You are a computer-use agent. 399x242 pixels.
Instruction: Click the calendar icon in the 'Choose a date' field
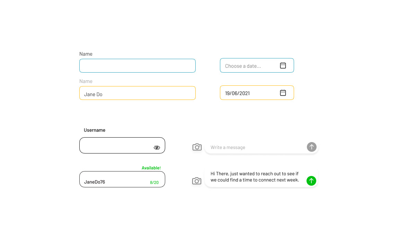[283, 66]
